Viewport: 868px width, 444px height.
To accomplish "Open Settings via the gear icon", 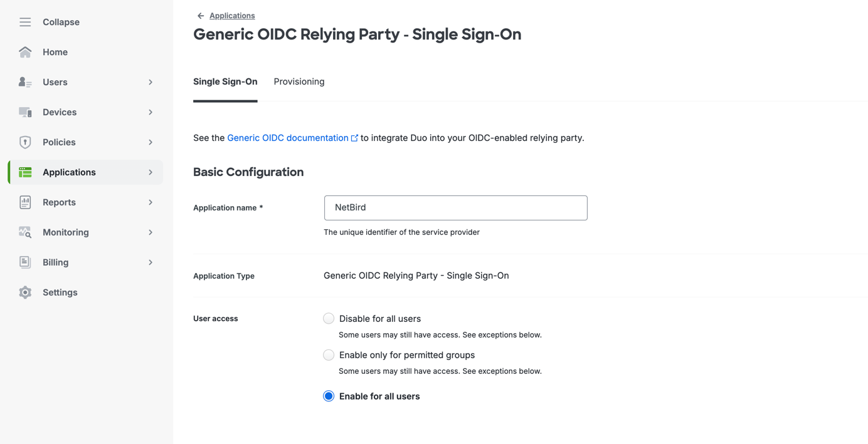I will coord(24,292).
